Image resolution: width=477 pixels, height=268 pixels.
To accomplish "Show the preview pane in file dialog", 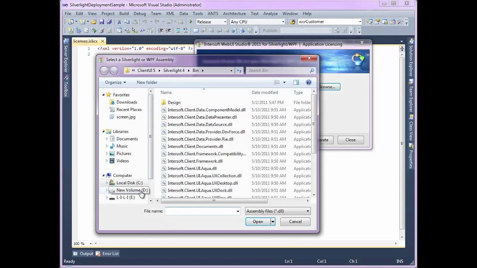I will [x=296, y=82].
